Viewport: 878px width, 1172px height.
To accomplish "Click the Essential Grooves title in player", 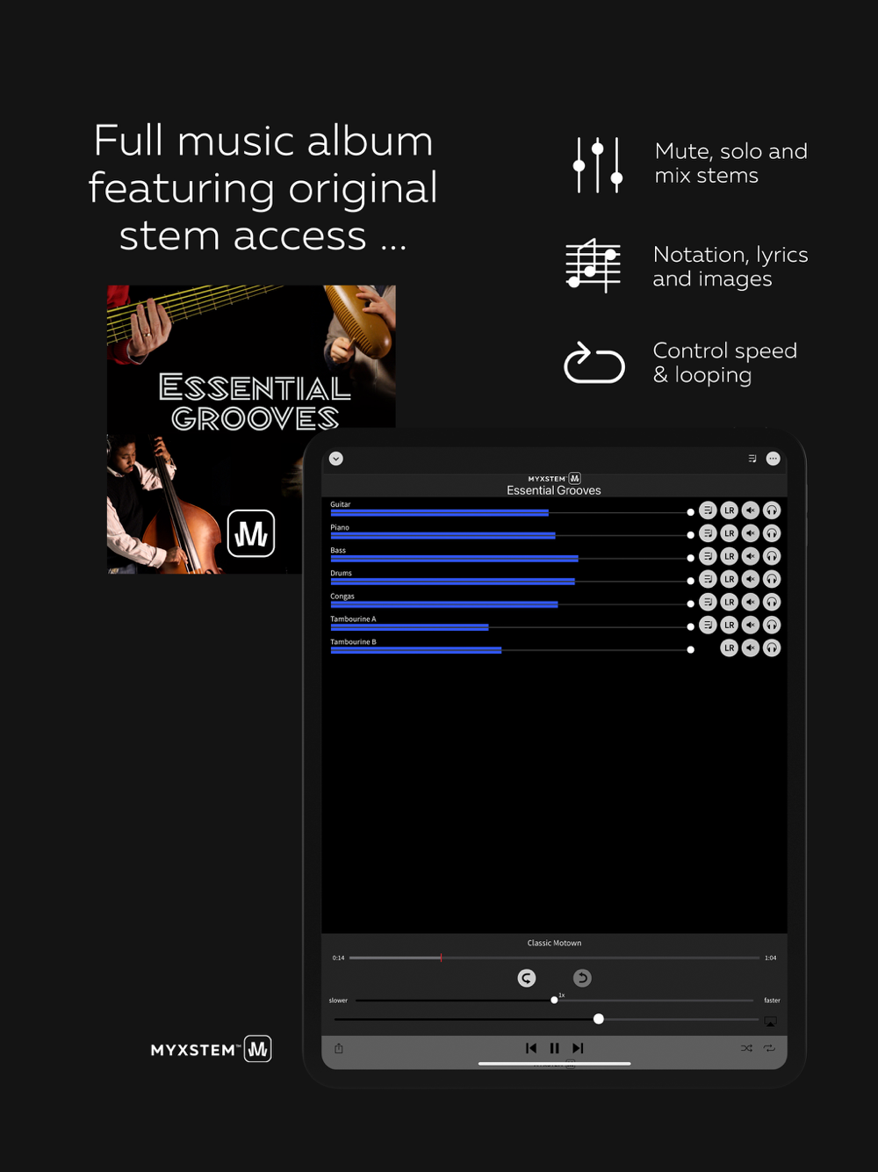I will 554,490.
